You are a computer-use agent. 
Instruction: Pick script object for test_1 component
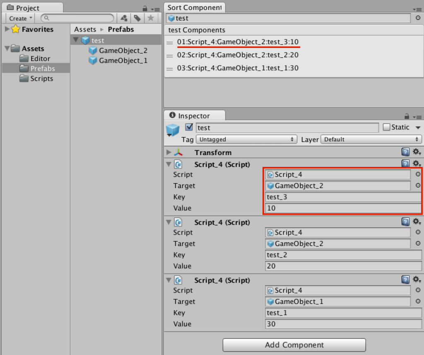418,290
